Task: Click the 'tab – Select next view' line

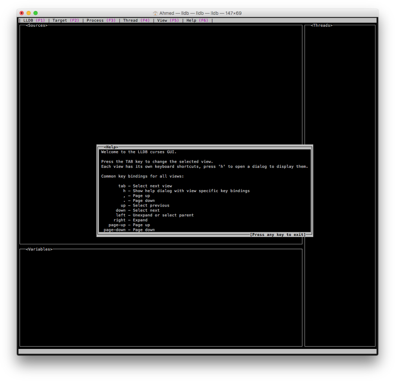Action: [x=145, y=186]
